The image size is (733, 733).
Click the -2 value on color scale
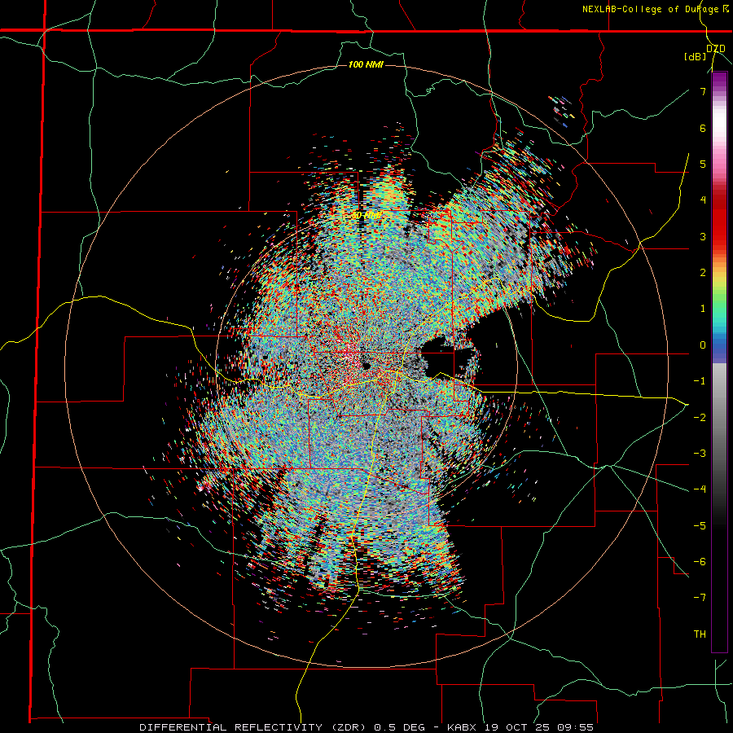[x=700, y=417]
